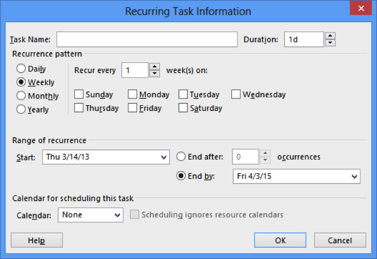This screenshot has height=259, width=377.
Task: Decrease the Duration spinner value
Action: click(330, 43)
